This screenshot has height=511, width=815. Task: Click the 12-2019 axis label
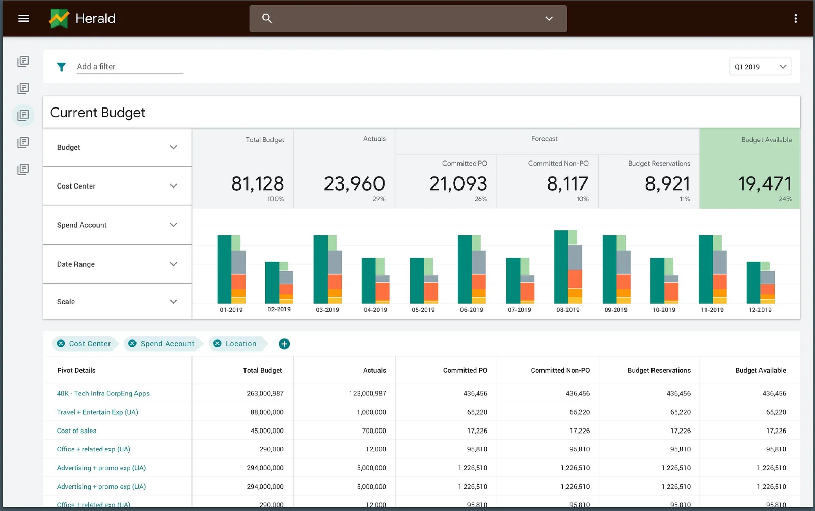(760, 310)
